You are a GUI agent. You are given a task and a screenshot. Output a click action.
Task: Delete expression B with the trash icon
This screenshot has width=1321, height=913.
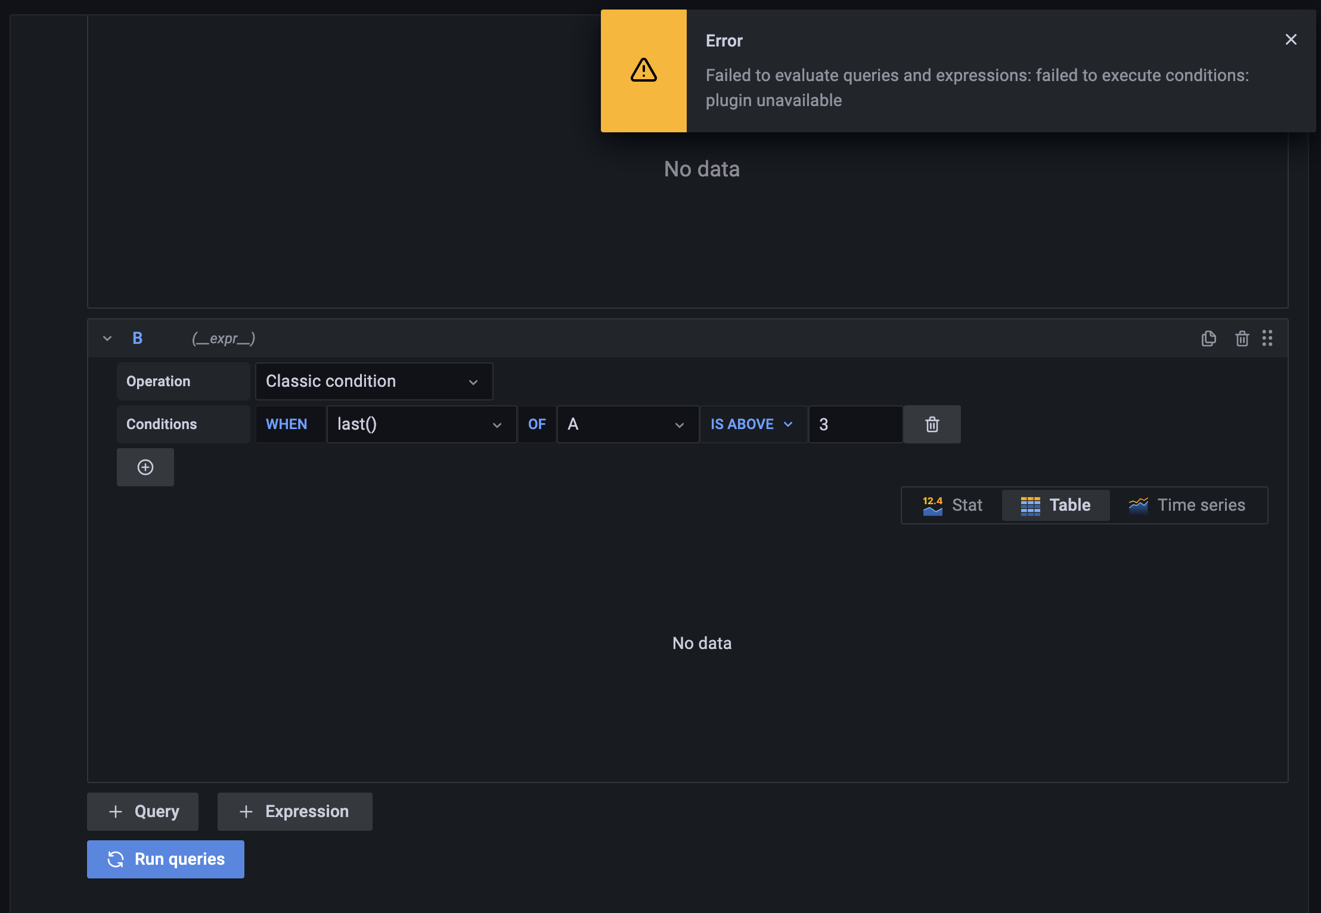1242,338
